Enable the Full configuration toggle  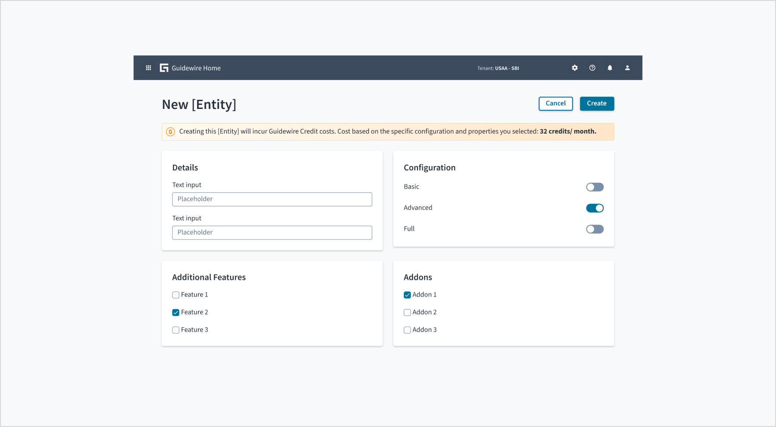pyautogui.click(x=595, y=229)
